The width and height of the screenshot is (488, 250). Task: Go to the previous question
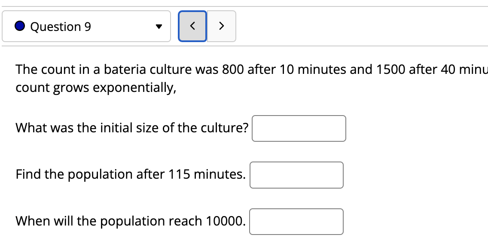[192, 26]
